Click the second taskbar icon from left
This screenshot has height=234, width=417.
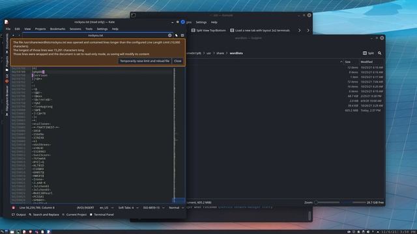tap(7, 231)
